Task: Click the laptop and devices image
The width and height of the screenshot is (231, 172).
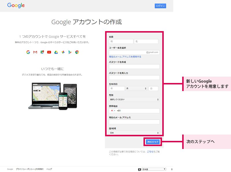Action: click(53, 96)
